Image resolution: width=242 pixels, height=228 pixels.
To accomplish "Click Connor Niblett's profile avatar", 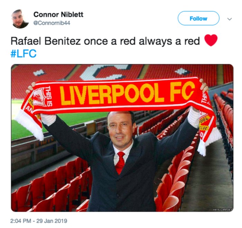I will click(x=20, y=19).
